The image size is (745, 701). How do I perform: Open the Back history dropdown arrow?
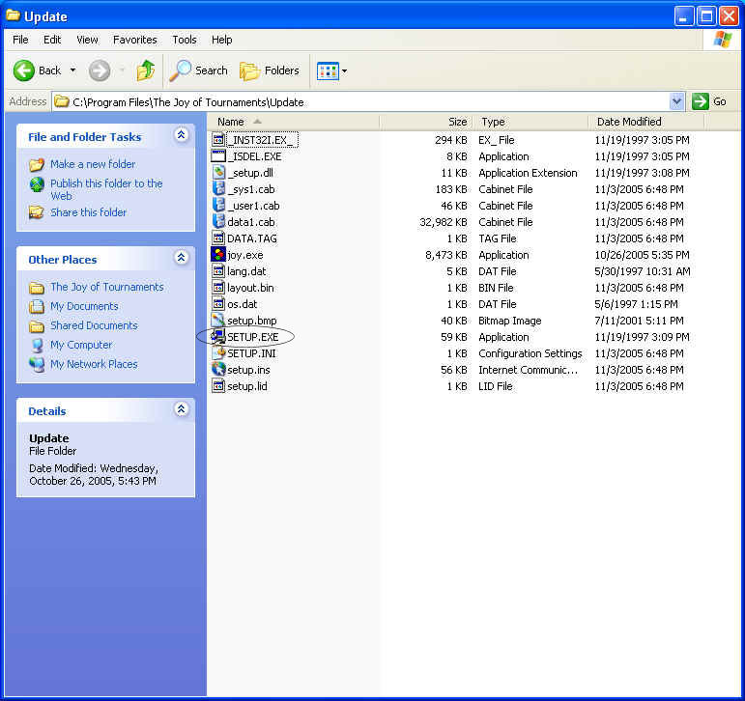72,70
